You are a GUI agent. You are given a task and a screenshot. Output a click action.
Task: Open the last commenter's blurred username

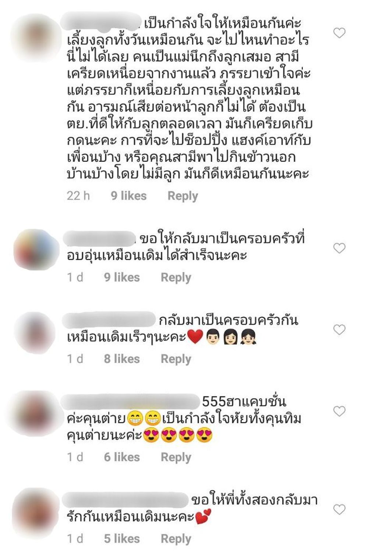pos(125,500)
